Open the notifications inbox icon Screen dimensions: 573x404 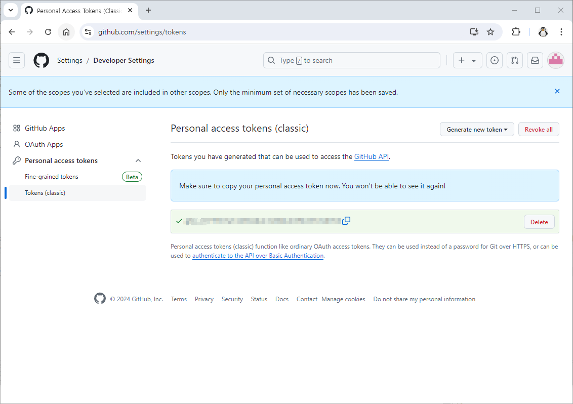(535, 60)
